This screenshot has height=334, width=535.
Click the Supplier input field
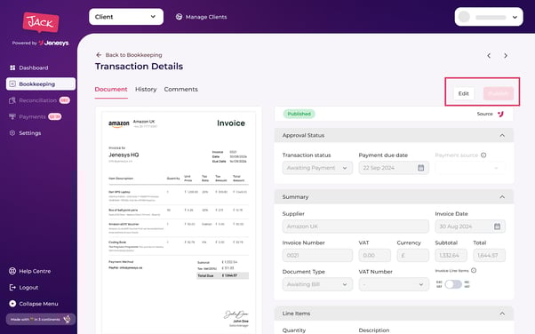(355, 227)
